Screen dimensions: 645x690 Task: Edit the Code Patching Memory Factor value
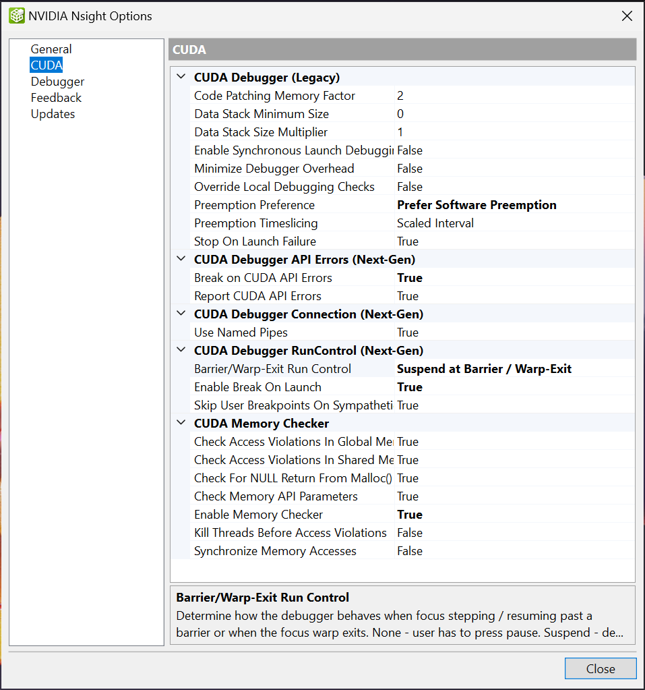pyautogui.click(x=514, y=96)
